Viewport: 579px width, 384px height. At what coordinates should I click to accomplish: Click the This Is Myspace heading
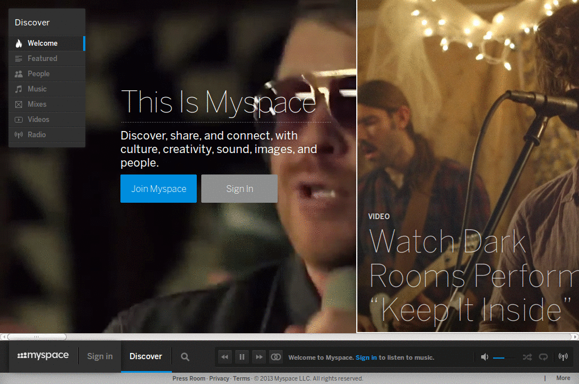point(219,102)
